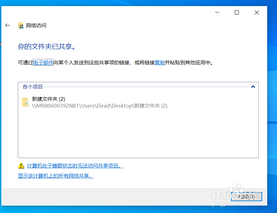Select the 新建文件夹 (2) folder icon
Viewport: 277px width, 213px height.
pos(26,102)
